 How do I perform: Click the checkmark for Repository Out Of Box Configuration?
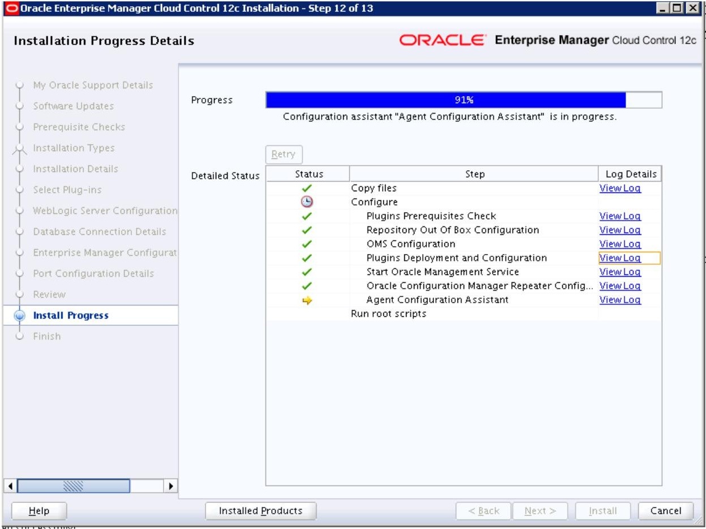point(308,230)
